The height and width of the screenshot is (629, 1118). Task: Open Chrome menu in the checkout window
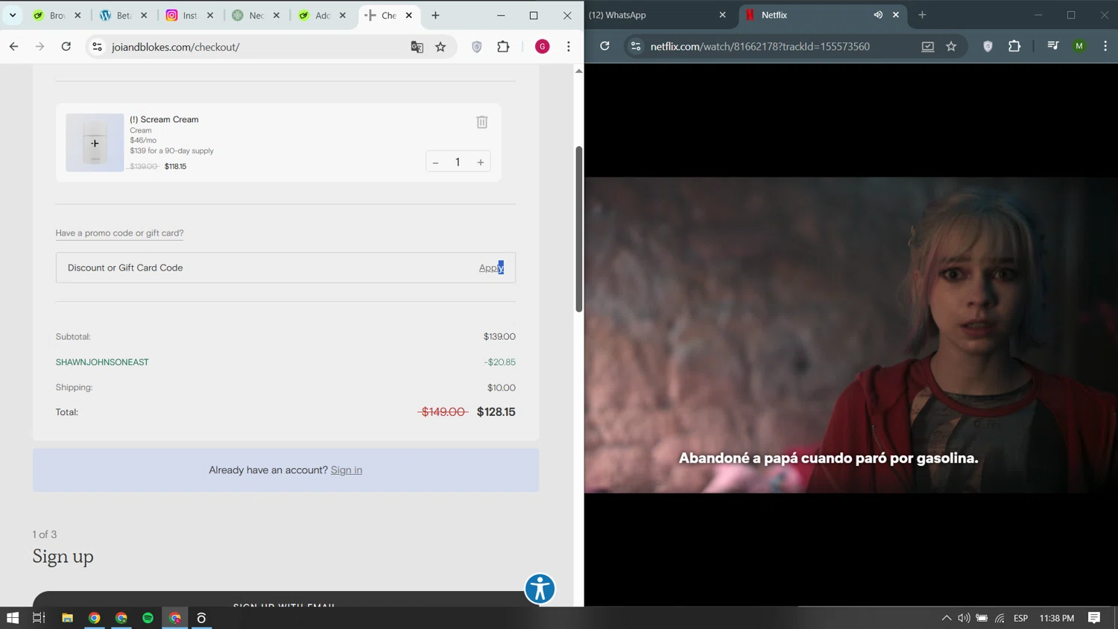(x=568, y=47)
